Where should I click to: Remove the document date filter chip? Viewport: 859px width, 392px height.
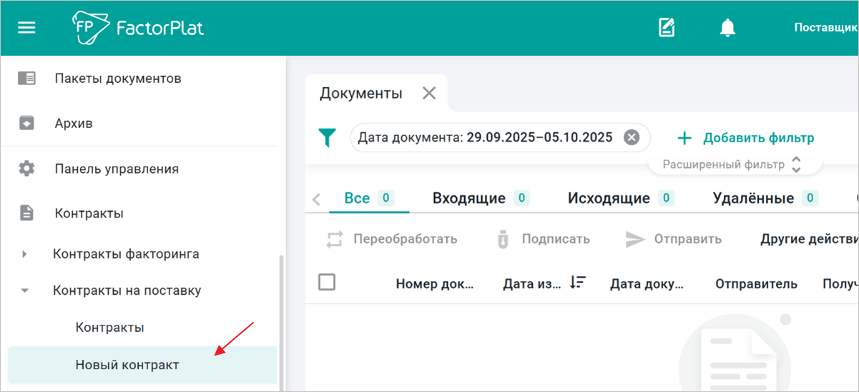[x=631, y=137]
